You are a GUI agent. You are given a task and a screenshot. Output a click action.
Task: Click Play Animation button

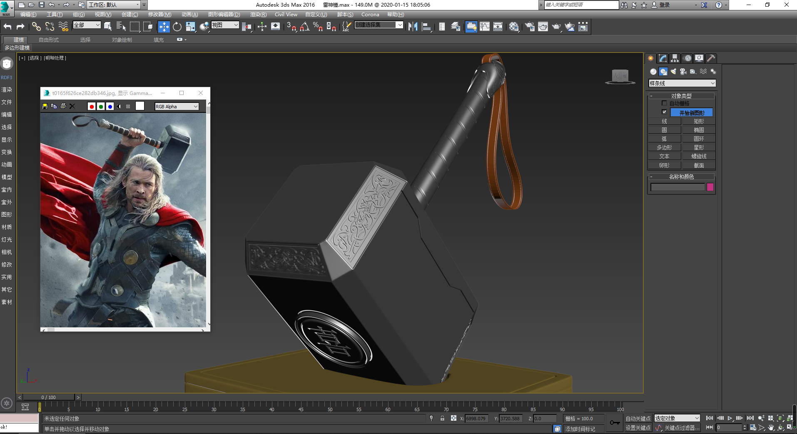tap(730, 418)
